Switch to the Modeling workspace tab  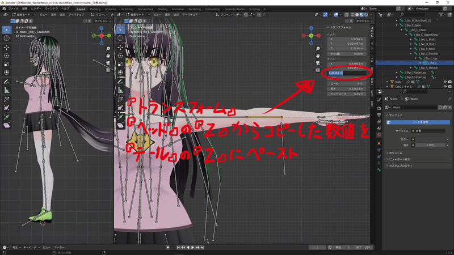pyautogui.click(x=95, y=9)
